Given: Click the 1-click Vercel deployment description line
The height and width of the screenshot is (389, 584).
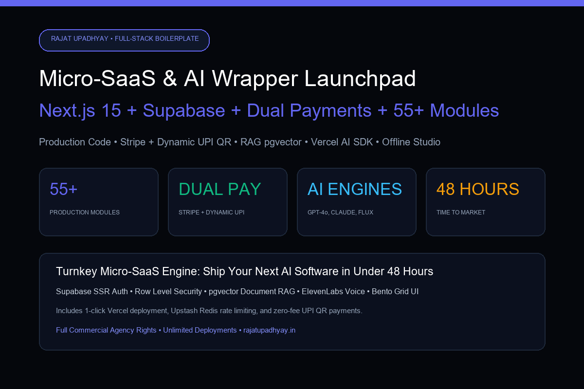Looking at the screenshot, I should point(209,311).
